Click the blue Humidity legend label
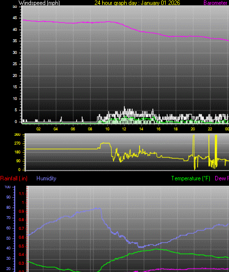 pyautogui.click(x=46, y=178)
